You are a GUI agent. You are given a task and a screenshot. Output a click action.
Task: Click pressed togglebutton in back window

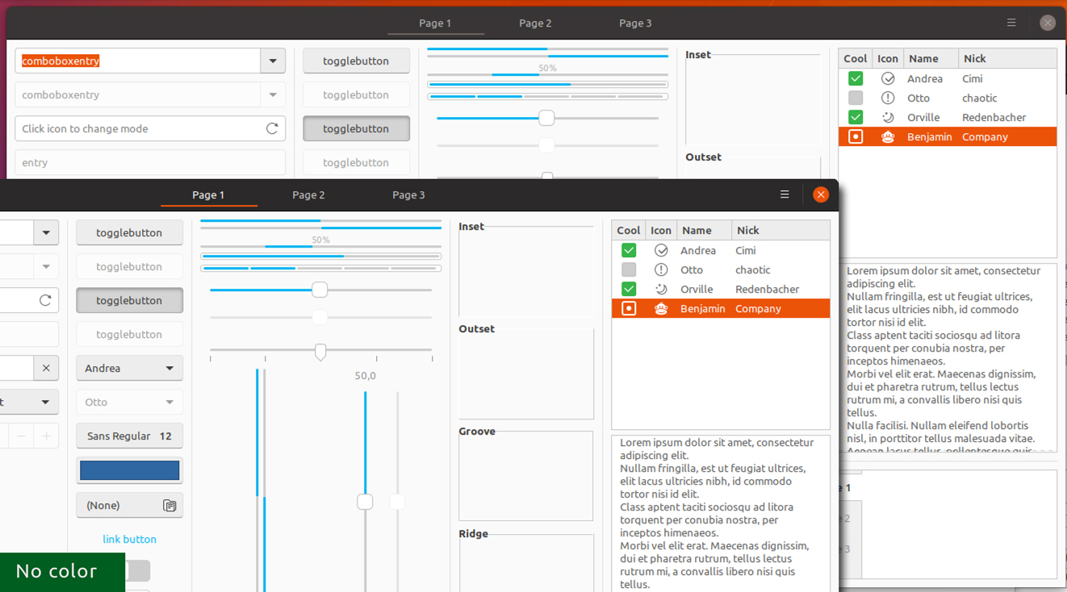pos(356,128)
